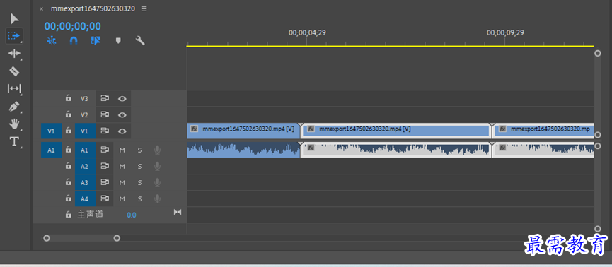
Task: Toggle lock on track V2
Action: click(69, 114)
